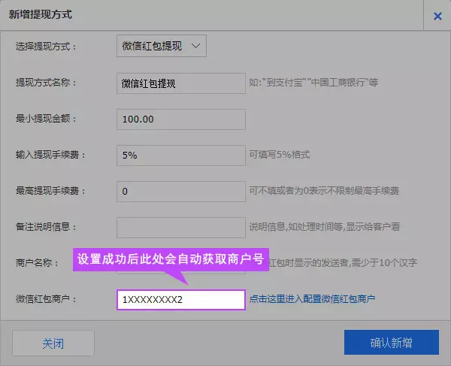Click the 最高提现手续费 label

click(50, 191)
